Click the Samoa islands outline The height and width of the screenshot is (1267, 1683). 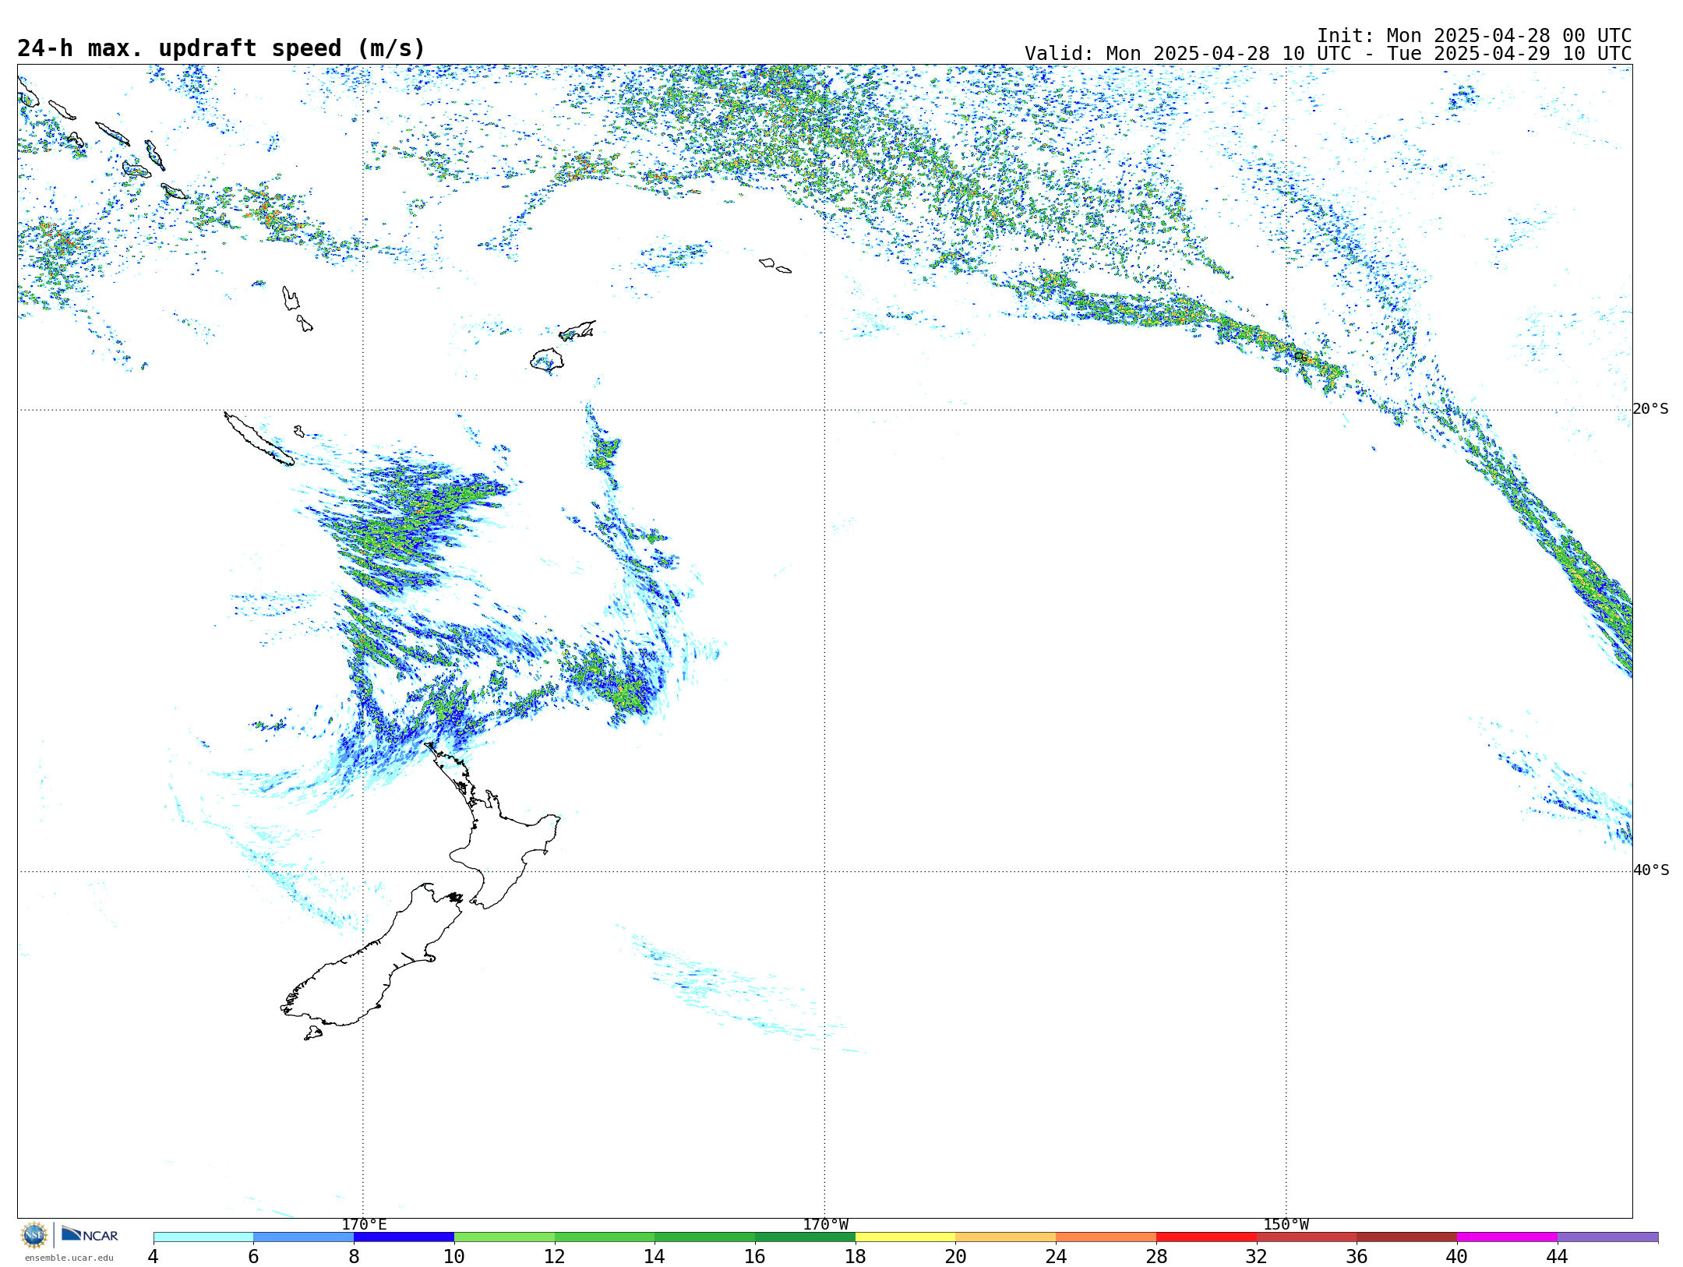tap(774, 266)
